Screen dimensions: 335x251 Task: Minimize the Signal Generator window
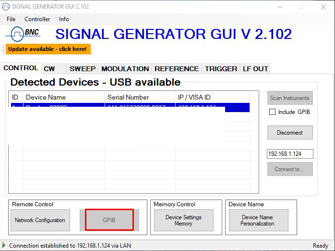coord(280,7)
